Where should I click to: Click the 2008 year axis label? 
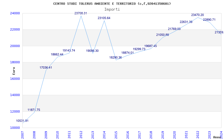click(x=34, y=135)
